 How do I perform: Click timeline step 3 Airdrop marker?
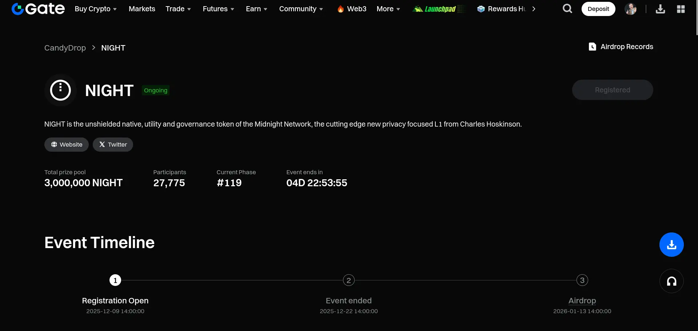(582, 280)
